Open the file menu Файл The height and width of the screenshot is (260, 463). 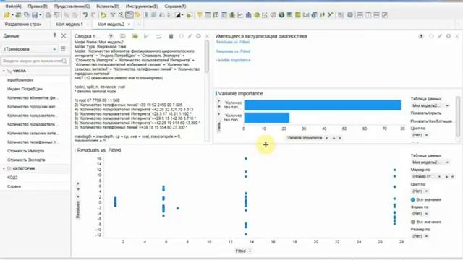pyautogui.click(x=13, y=6)
